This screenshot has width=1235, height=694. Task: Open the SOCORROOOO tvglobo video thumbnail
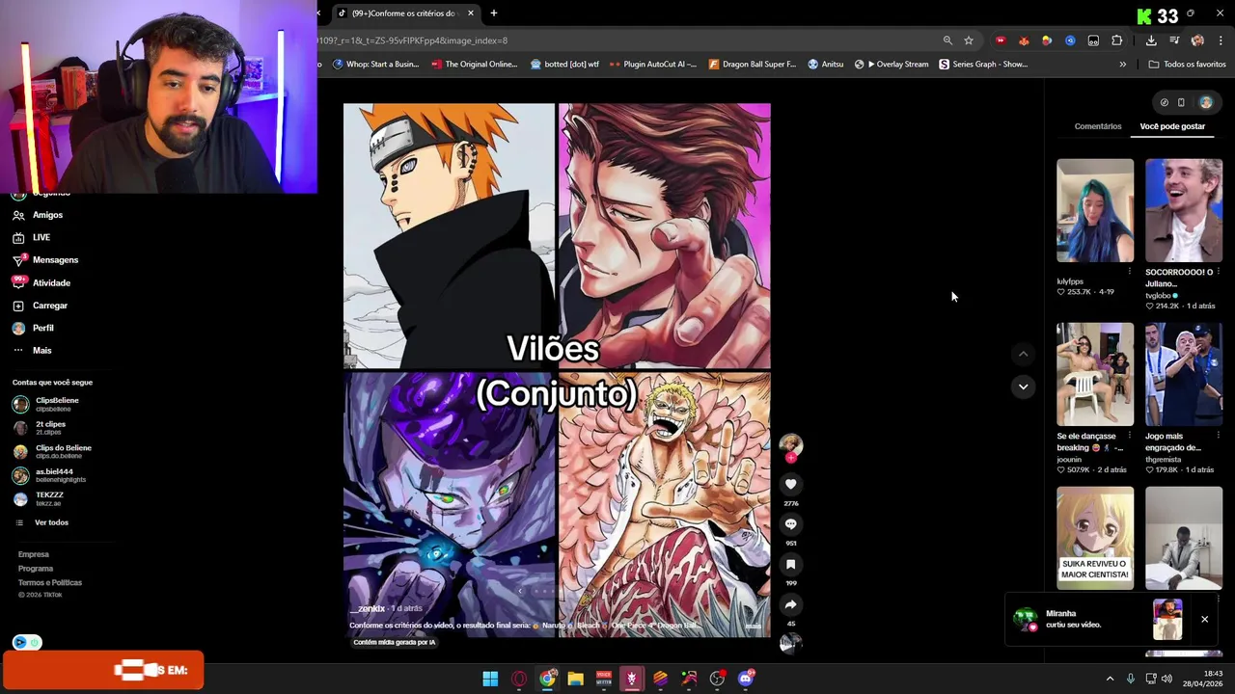(1184, 211)
